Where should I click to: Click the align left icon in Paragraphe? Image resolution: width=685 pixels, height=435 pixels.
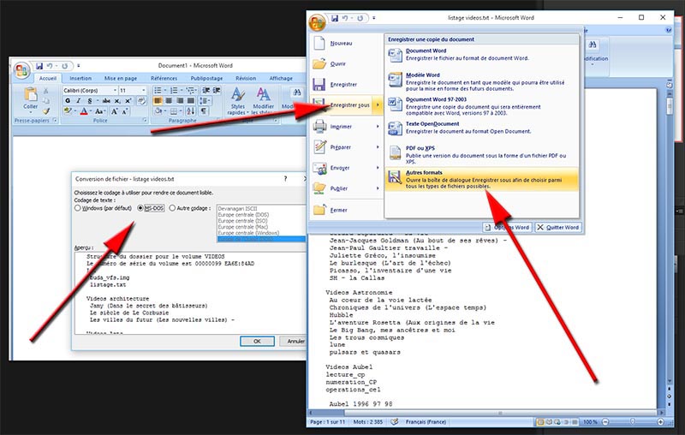(158, 101)
